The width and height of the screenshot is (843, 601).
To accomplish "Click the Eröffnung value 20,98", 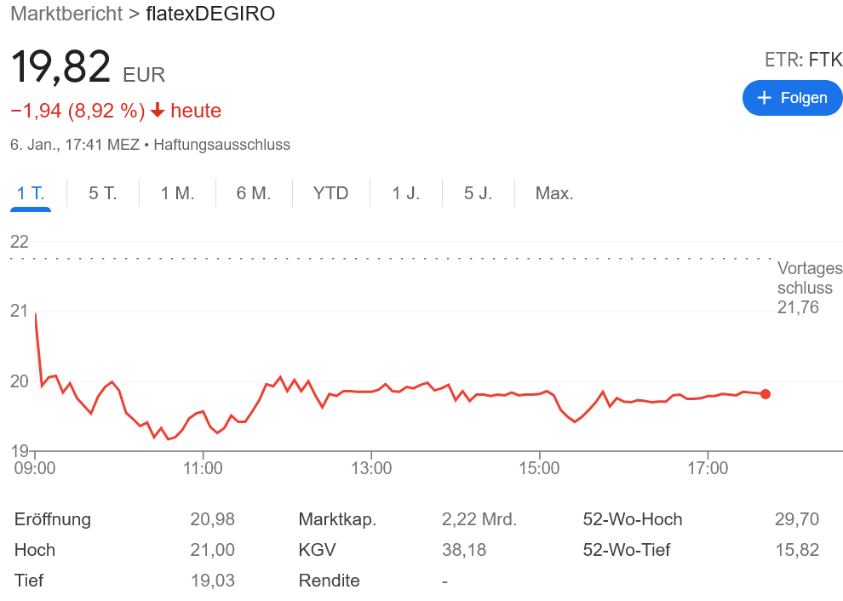I will [211, 518].
